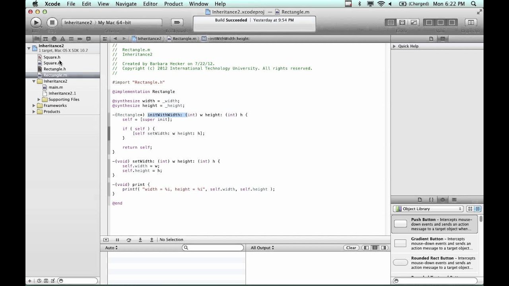Step into in the debug bar
The image size is (509, 286).
point(140,240)
